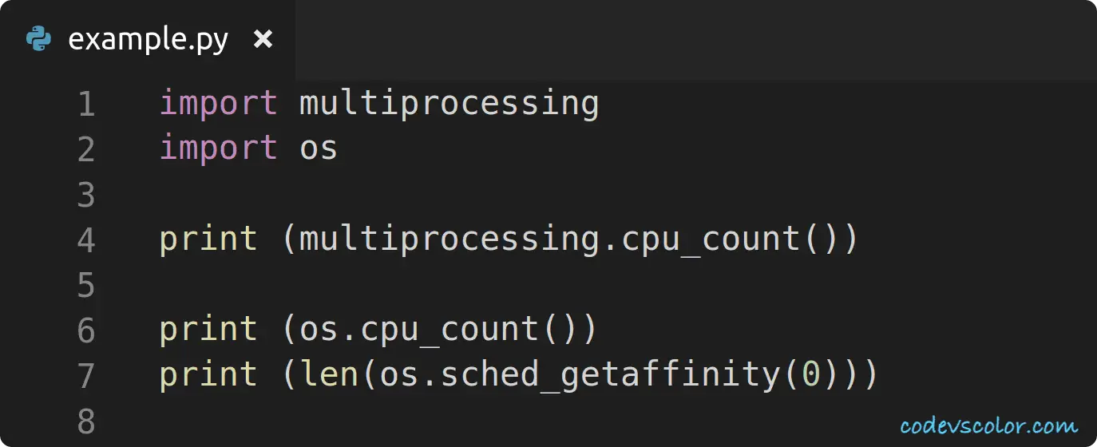Click multiprocessing.cpu_count on line 4
The height and width of the screenshot is (447, 1097).
coord(548,240)
